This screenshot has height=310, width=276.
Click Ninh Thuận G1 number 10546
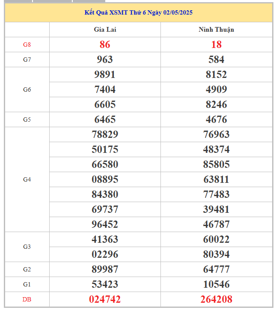tap(216, 284)
